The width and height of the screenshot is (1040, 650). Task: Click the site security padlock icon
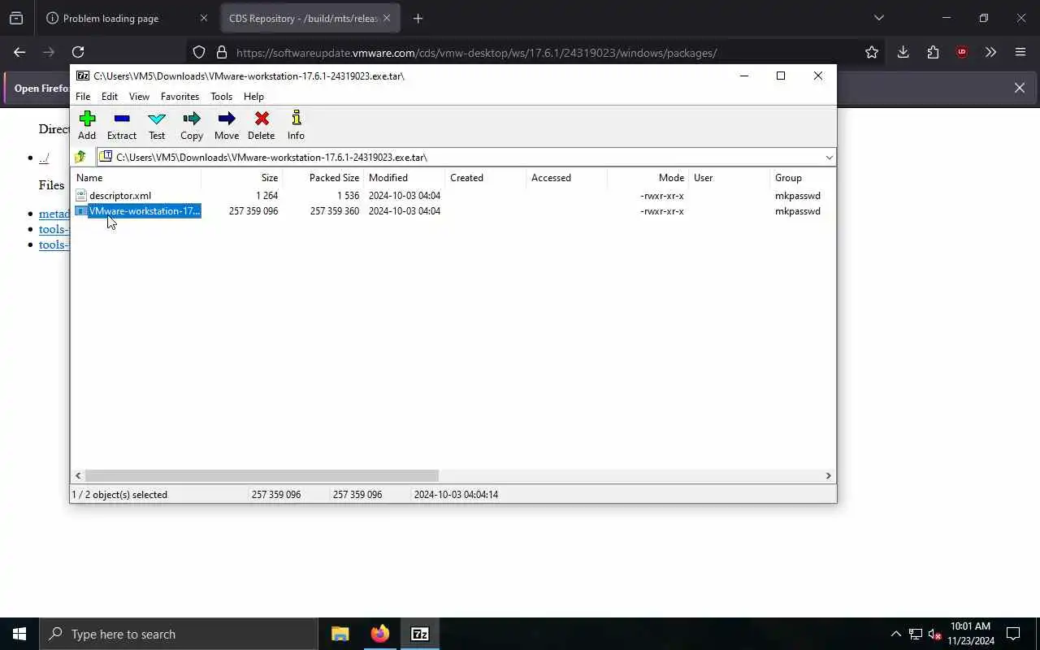pos(221,52)
